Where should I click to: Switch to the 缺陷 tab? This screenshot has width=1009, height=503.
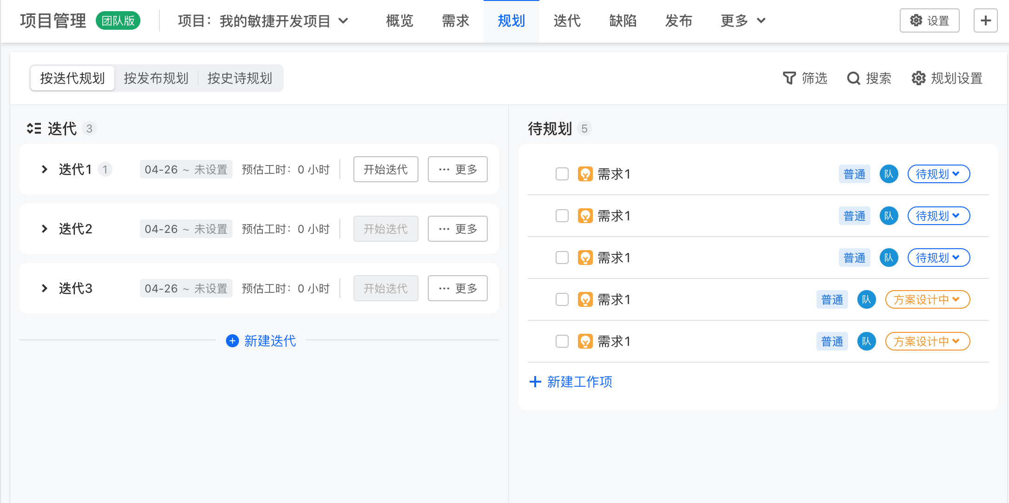tap(623, 21)
